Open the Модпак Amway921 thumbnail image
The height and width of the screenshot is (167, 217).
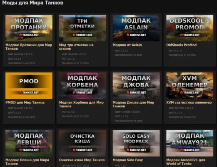point(190,143)
